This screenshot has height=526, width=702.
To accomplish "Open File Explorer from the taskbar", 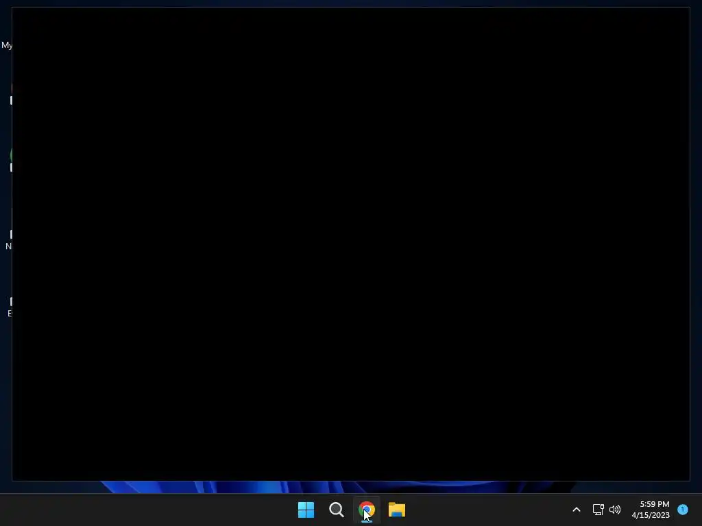I will point(397,510).
